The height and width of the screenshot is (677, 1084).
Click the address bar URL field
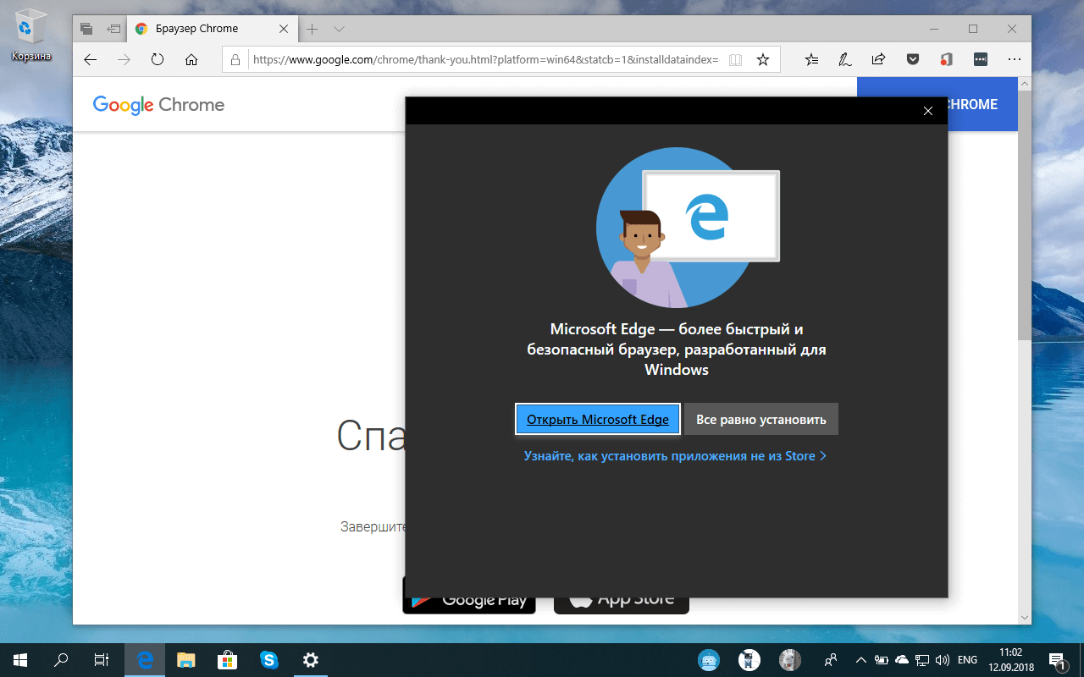point(485,59)
